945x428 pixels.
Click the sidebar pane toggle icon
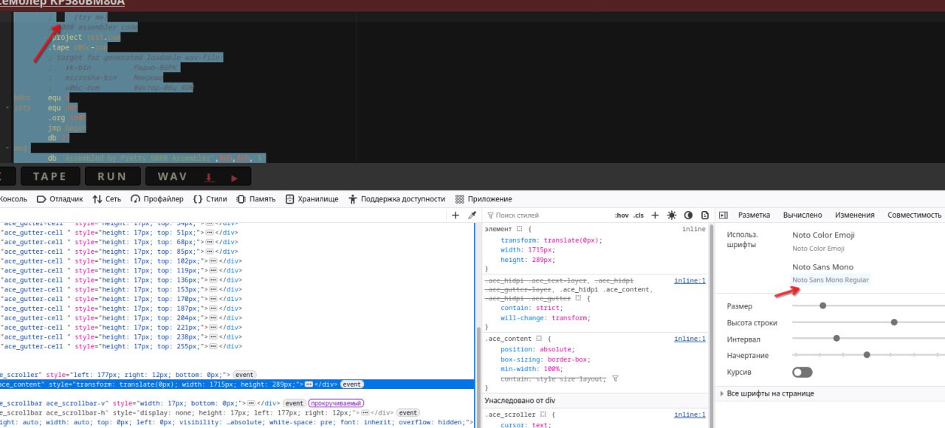724,215
